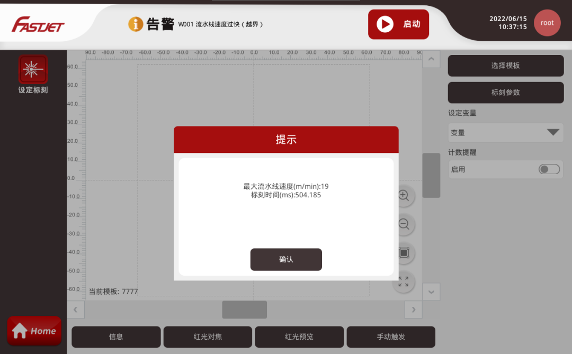Select the 红光预览 red light preview
The height and width of the screenshot is (354, 572).
[299, 337]
